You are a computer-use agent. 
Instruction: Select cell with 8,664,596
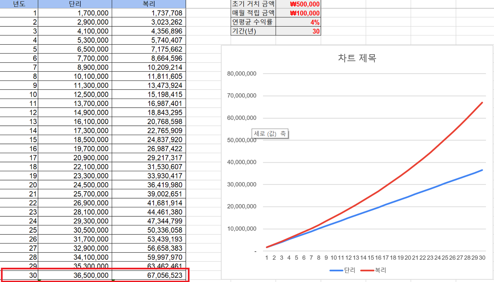click(x=149, y=58)
